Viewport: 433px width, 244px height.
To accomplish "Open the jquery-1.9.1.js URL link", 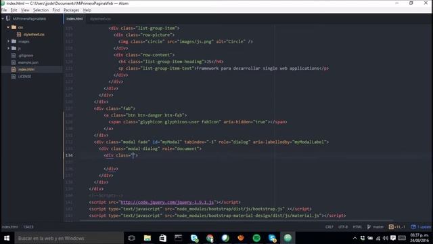I will click(x=167, y=202).
